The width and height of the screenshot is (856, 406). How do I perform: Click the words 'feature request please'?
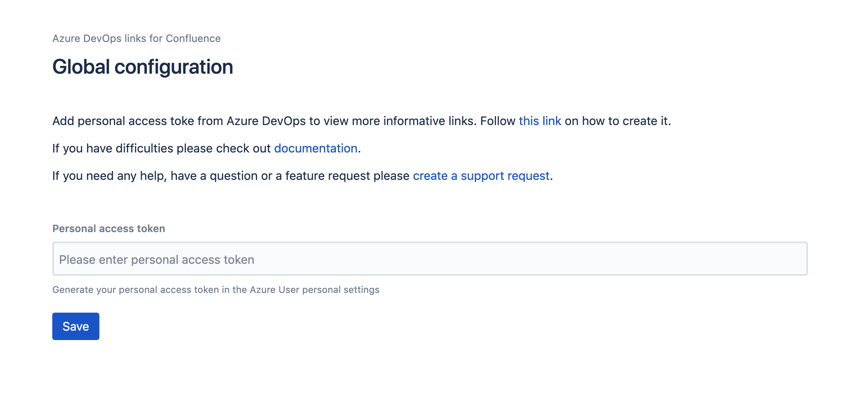(347, 176)
